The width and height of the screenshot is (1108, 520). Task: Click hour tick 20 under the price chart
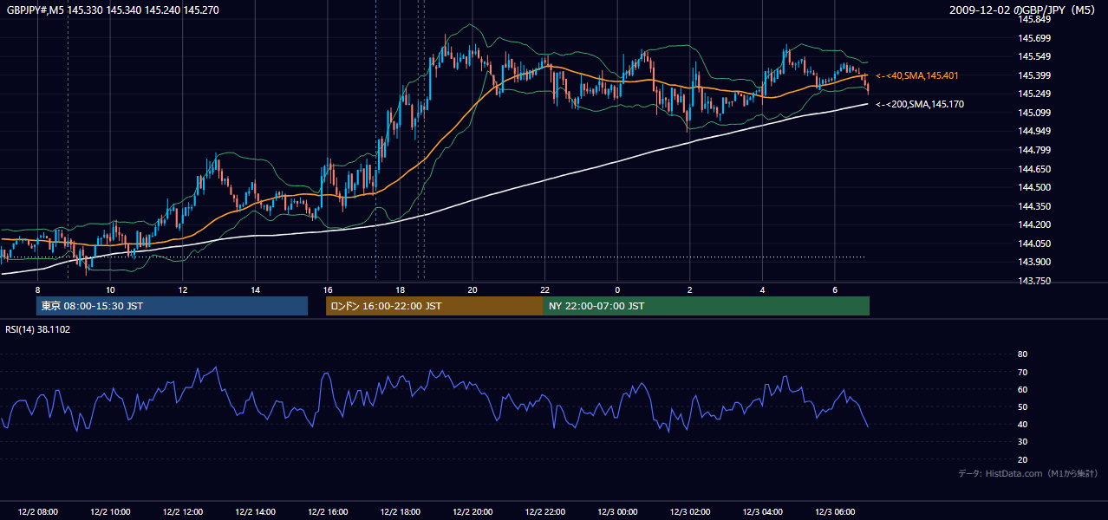473,289
